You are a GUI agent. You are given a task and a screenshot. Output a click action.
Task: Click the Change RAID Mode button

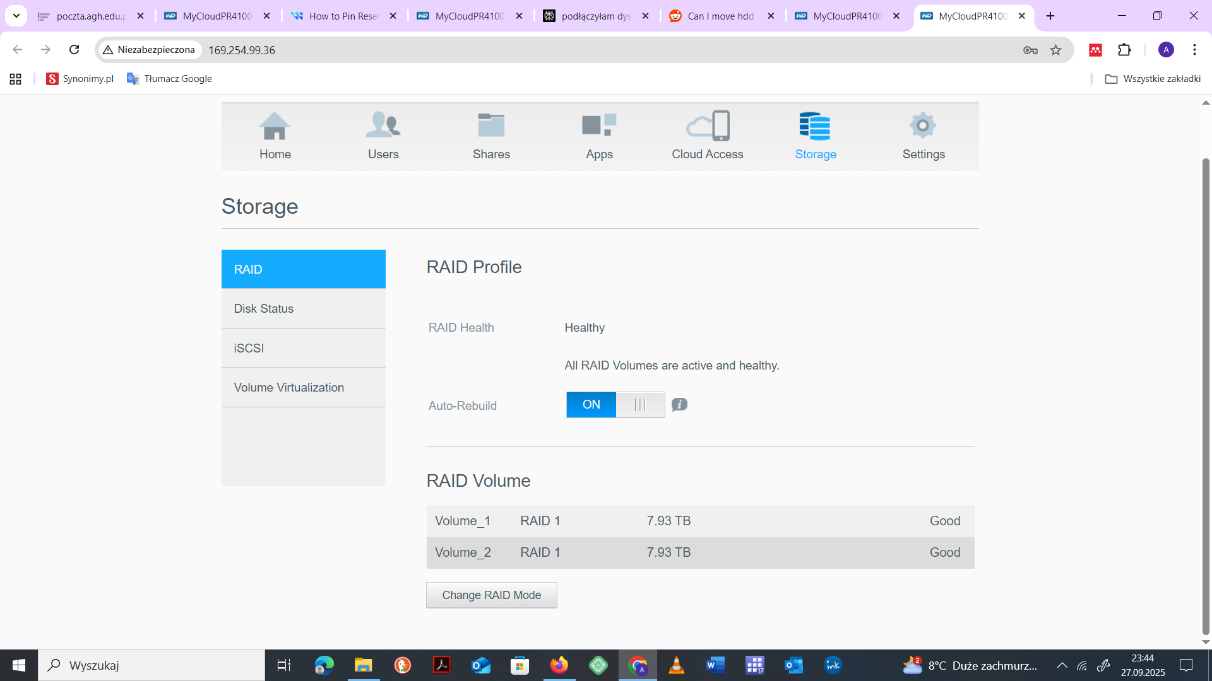pyautogui.click(x=492, y=595)
